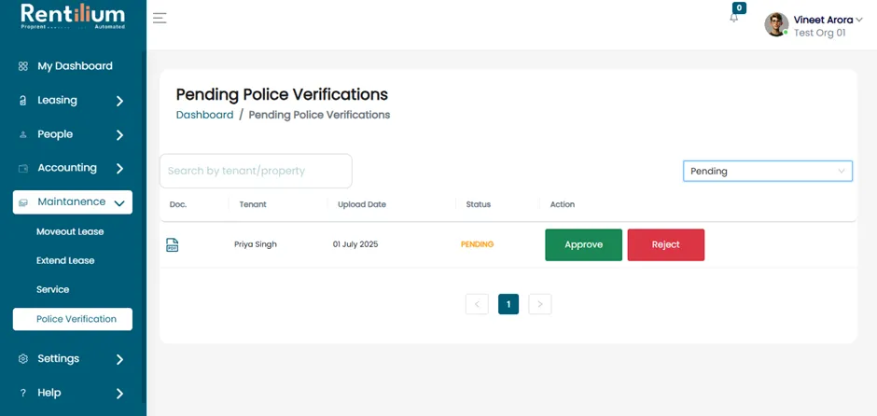The width and height of the screenshot is (877, 416).
Task: Click the Leasing lock icon
Action: (23, 101)
